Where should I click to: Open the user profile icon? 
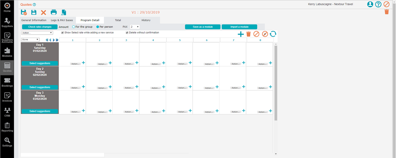(x=370, y=4)
